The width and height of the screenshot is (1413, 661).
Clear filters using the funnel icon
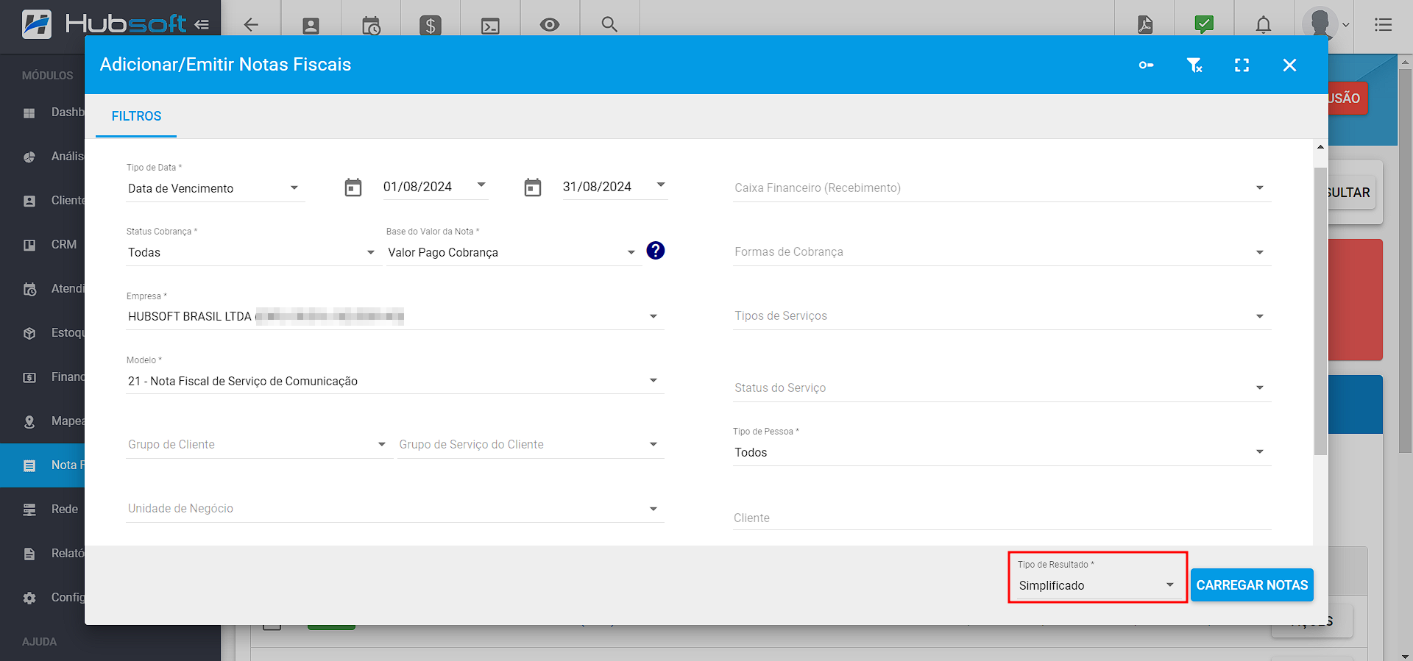(x=1194, y=65)
